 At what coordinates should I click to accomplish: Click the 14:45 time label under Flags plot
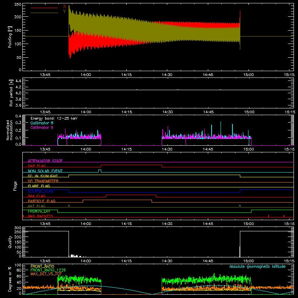point(208,224)
